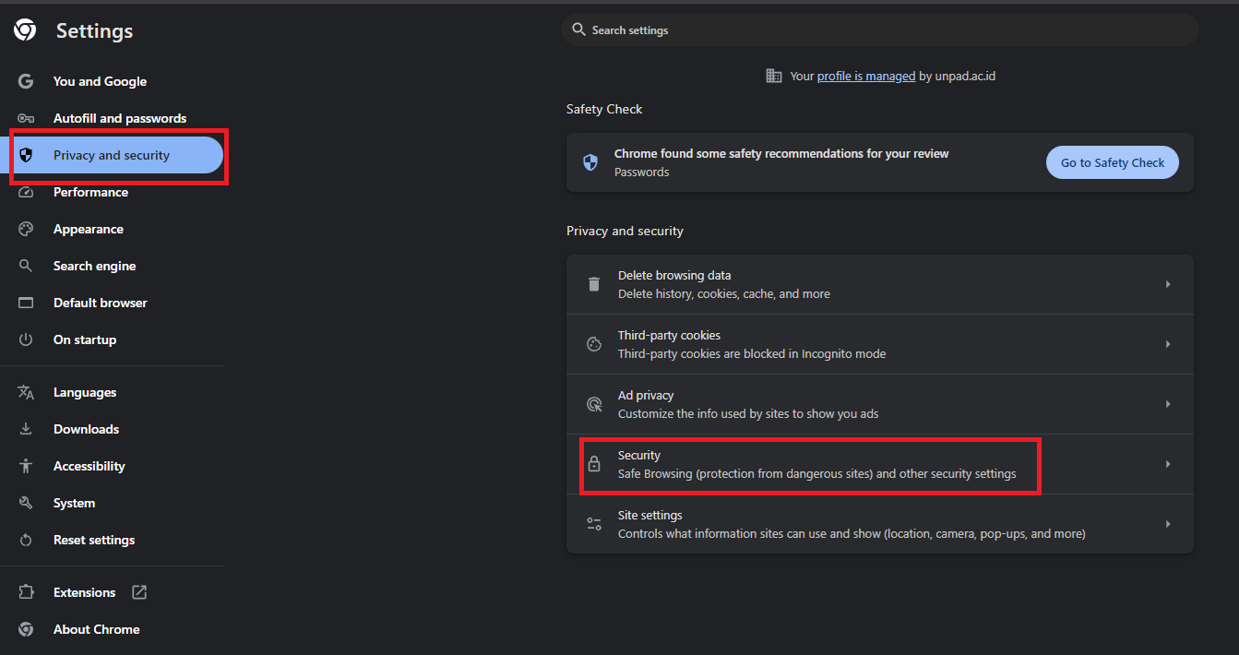Select Privacy and security in sidebar
Screen dimensions: 1239x655
click(x=112, y=155)
